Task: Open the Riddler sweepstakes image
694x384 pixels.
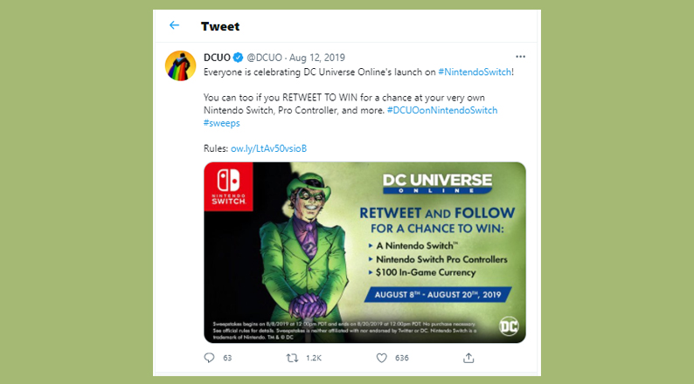Action: click(364, 252)
